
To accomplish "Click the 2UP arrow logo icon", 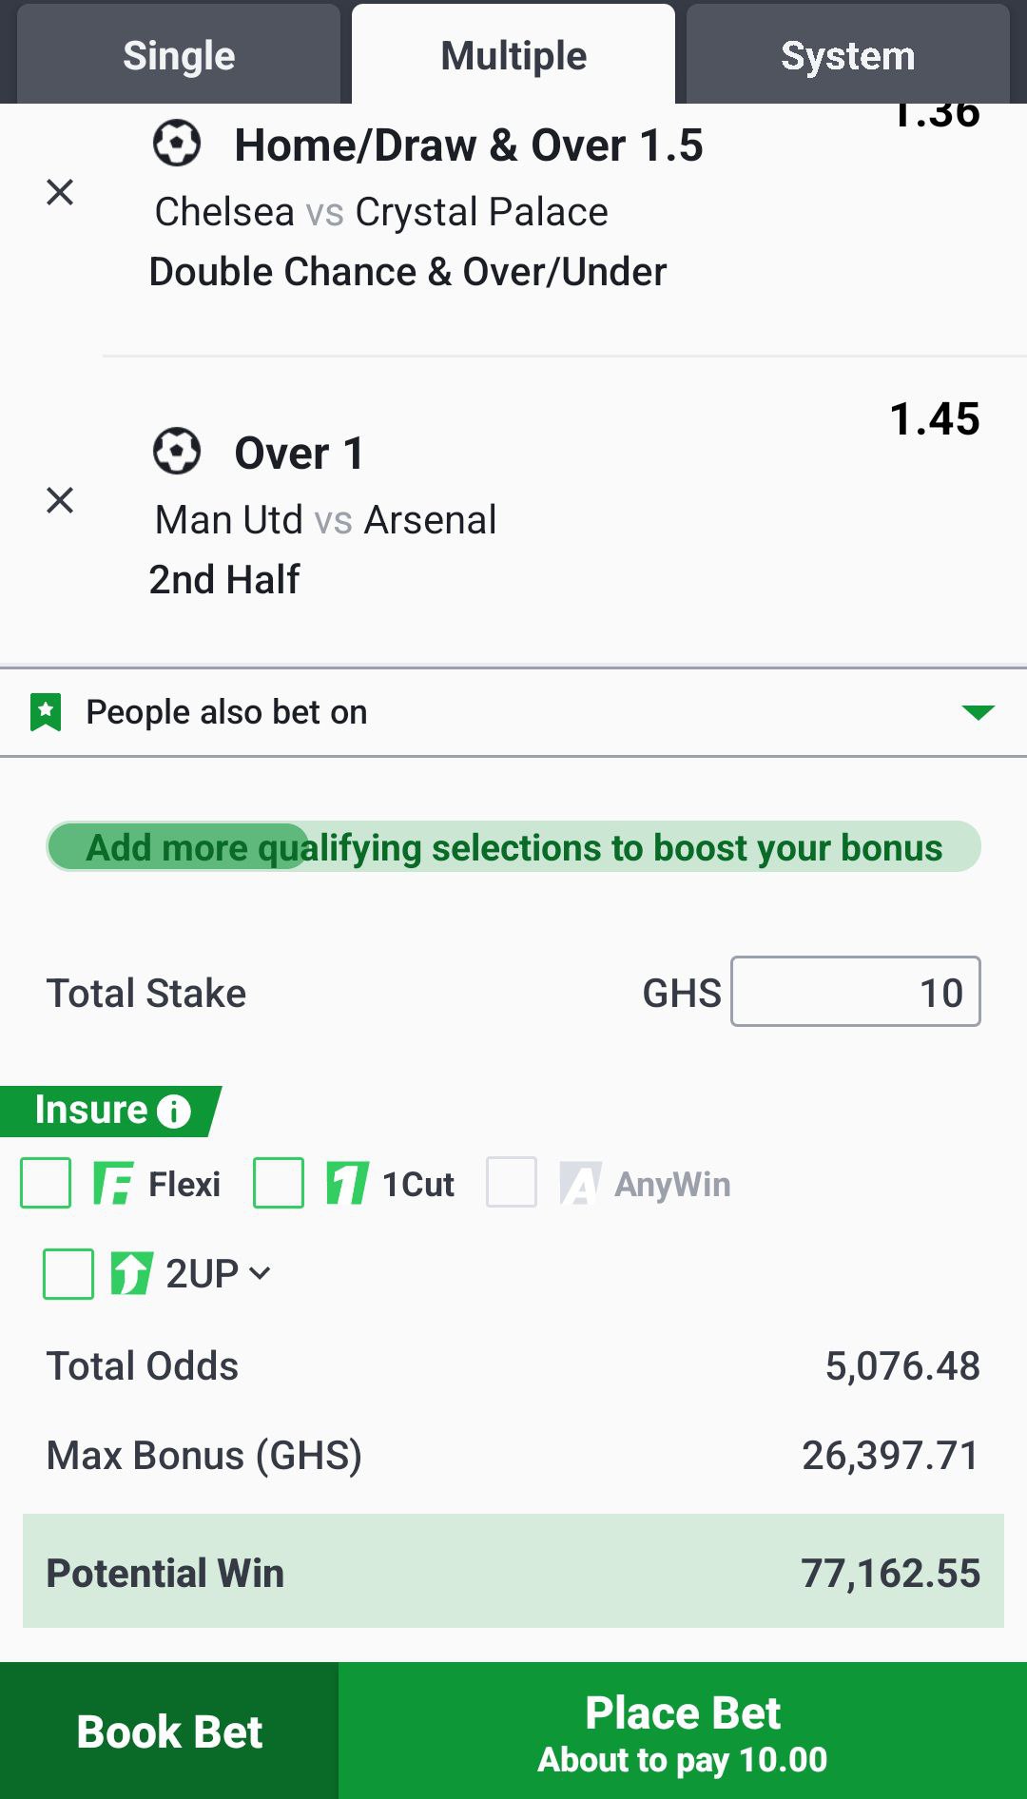I will (131, 1273).
